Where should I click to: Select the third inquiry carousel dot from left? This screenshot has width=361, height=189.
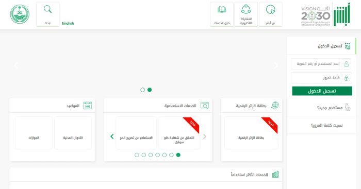(151, 155)
